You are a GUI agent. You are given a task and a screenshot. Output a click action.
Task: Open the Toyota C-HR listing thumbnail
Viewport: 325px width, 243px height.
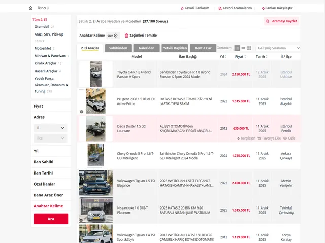95,74
